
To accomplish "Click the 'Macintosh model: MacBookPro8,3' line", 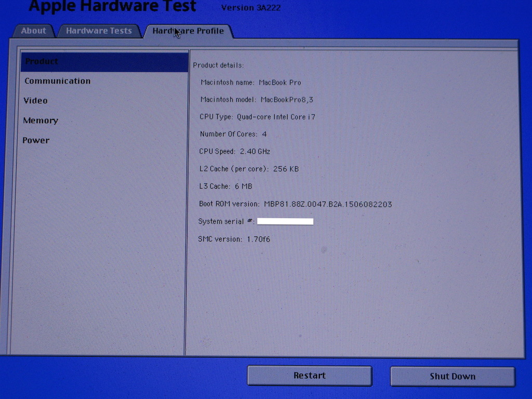I will click(x=257, y=100).
